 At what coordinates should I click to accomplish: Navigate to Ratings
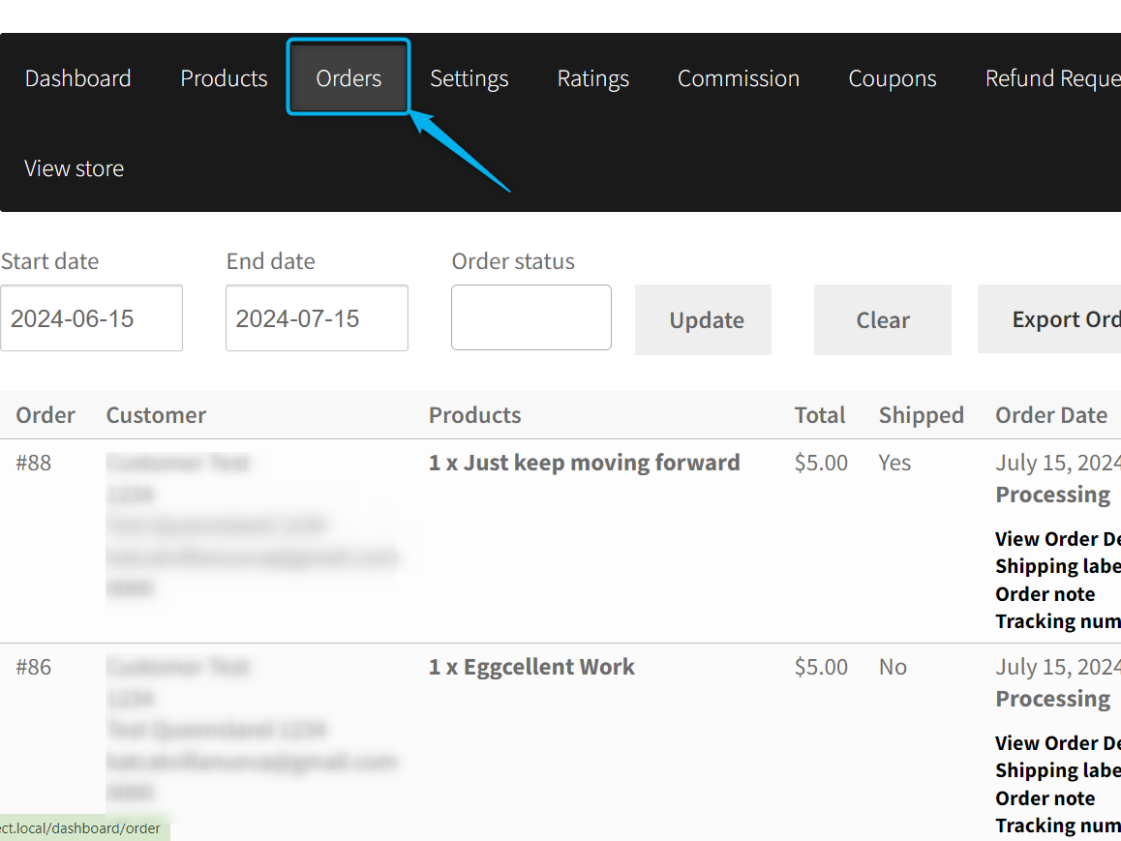(x=592, y=78)
